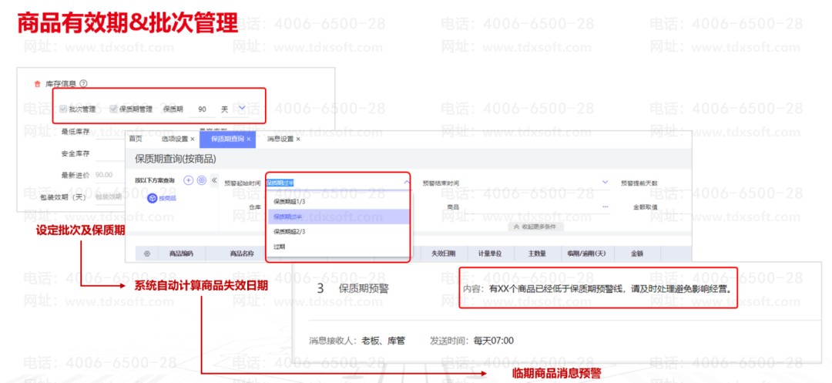Switch to the 首页 tab

coord(136,139)
